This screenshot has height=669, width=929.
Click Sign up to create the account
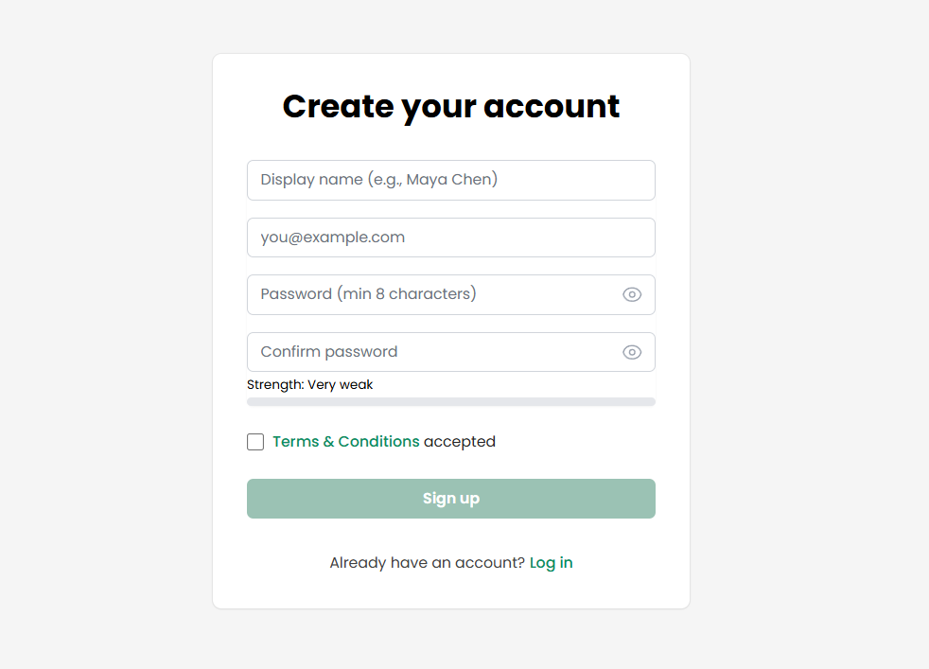tap(450, 498)
